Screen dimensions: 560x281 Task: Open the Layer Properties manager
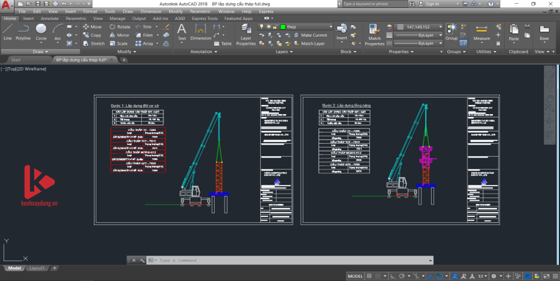pyautogui.click(x=246, y=33)
